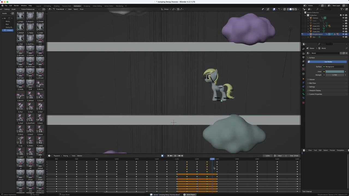Open the Pose menu in viewport header
Screen dimensions: 349x196
82,9
